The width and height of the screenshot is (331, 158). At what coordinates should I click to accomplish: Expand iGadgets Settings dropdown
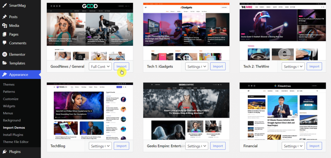197,66
